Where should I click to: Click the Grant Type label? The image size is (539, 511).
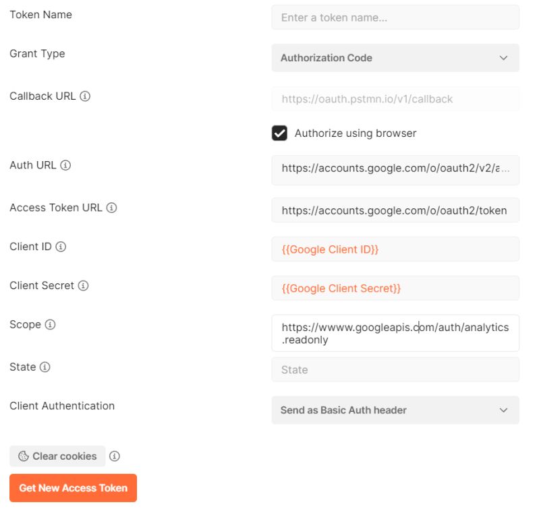[37, 53]
